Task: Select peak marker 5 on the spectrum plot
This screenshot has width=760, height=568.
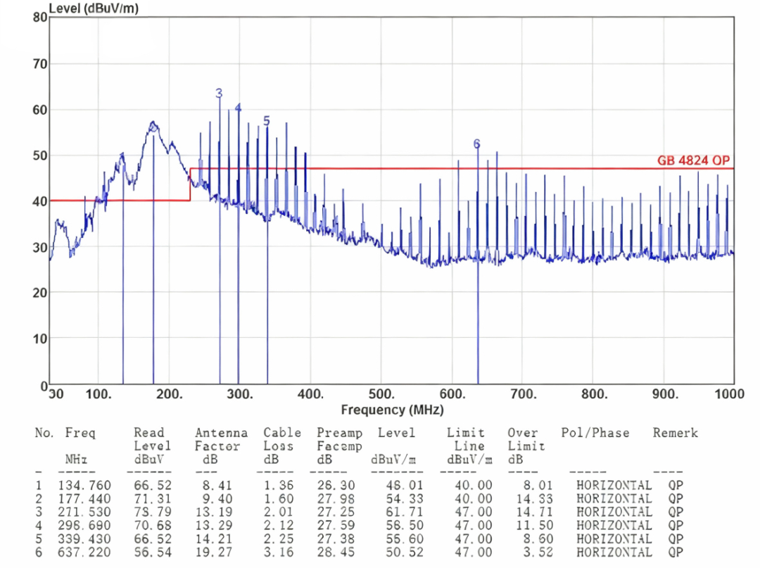Action: 267,120
